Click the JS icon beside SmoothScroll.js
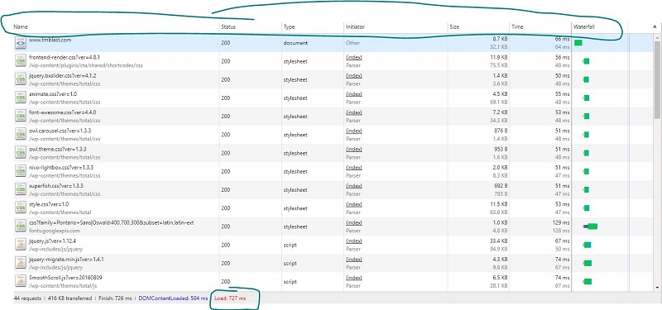The image size is (662, 310). pyautogui.click(x=20, y=281)
